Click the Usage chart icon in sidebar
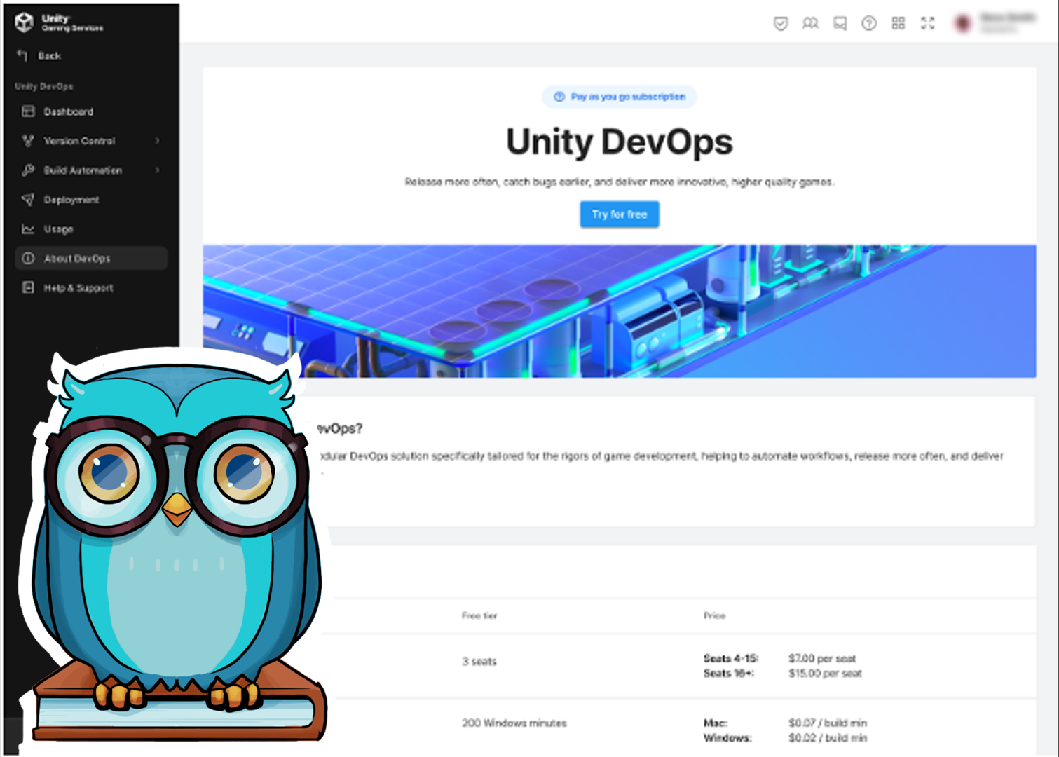Screen dimensions: 1059x757 coord(28,229)
